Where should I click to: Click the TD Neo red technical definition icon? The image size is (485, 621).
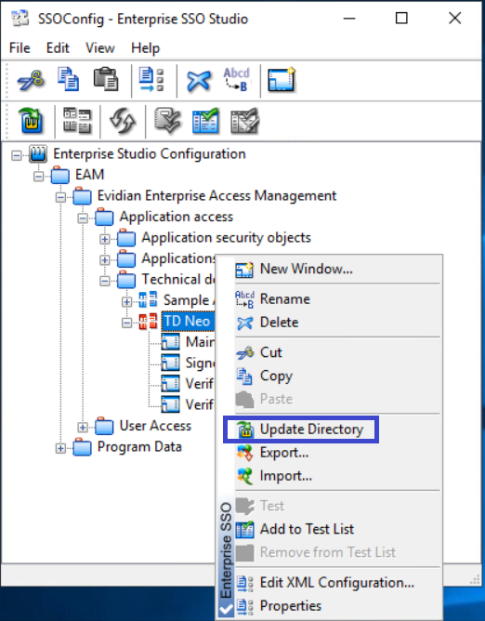[x=148, y=322]
